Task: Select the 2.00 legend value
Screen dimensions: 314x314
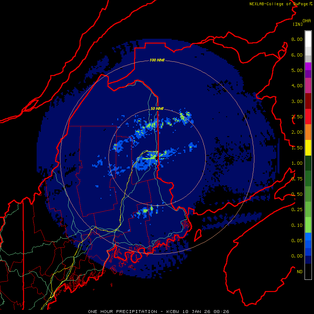Action: click(x=297, y=132)
